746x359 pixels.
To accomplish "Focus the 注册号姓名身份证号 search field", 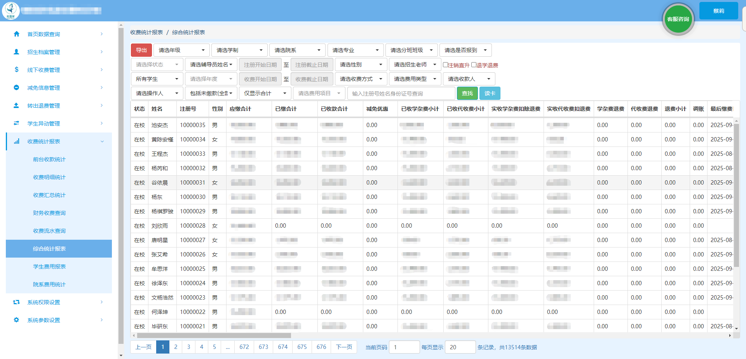I will [401, 94].
